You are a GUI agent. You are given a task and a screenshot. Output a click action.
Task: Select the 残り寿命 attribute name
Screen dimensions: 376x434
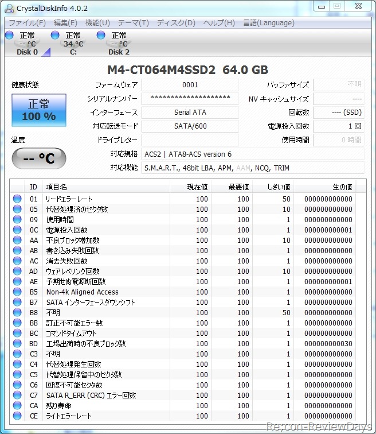point(58,405)
